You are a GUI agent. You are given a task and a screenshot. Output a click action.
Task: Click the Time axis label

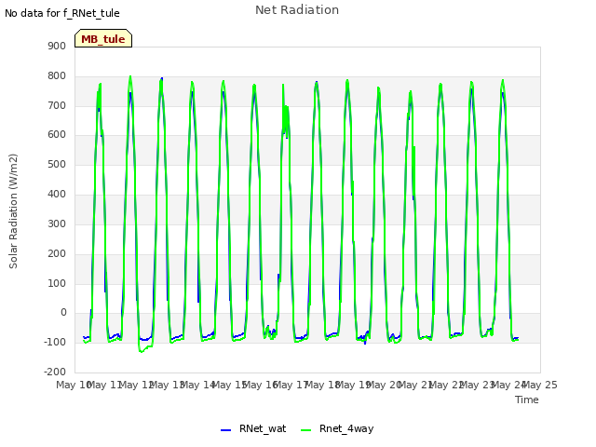point(527,400)
